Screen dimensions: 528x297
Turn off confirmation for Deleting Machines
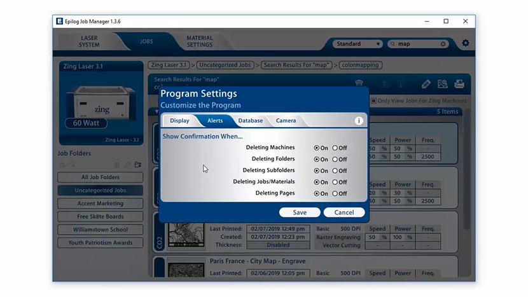(335, 148)
